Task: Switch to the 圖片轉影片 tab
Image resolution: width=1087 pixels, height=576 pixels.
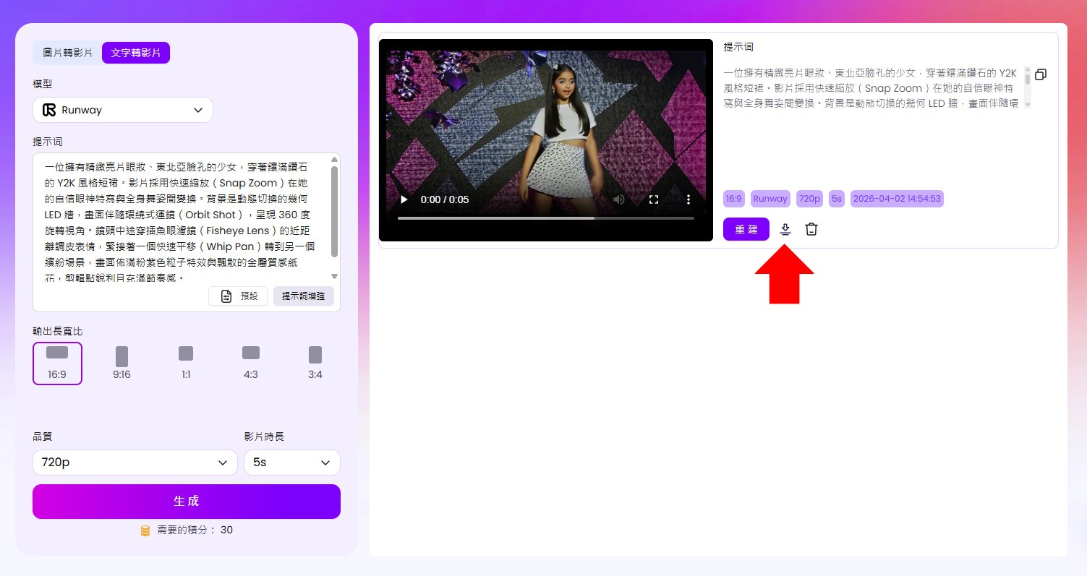Action: [x=66, y=53]
